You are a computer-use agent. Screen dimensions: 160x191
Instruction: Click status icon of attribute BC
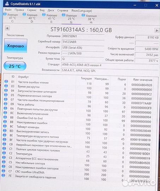(5, 126)
